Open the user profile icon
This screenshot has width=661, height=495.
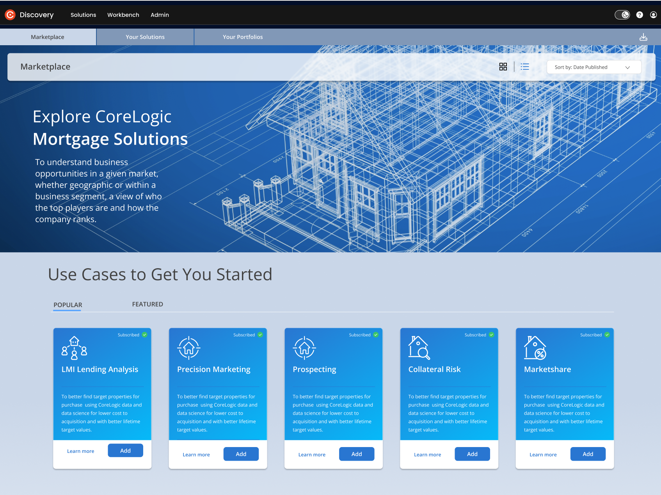(x=653, y=15)
